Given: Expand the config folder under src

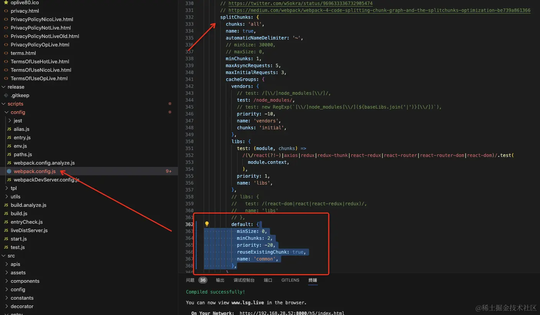Looking at the screenshot, I should click(x=7, y=289).
